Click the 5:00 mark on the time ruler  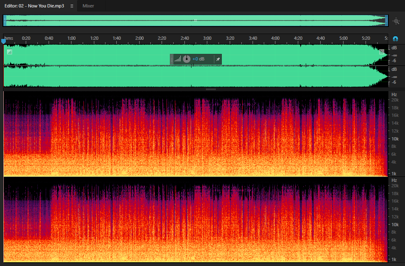[x=343, y=38]
